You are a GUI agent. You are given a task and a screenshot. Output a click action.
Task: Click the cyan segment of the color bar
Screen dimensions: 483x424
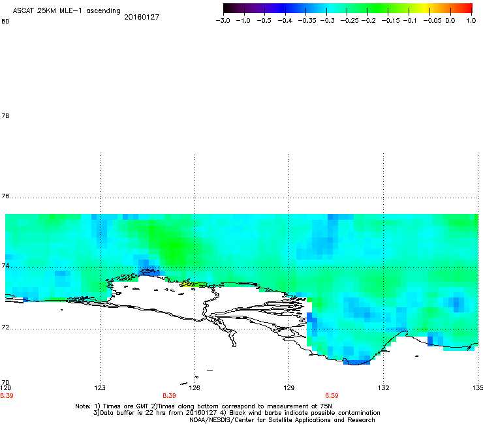(x=330, y=8)
